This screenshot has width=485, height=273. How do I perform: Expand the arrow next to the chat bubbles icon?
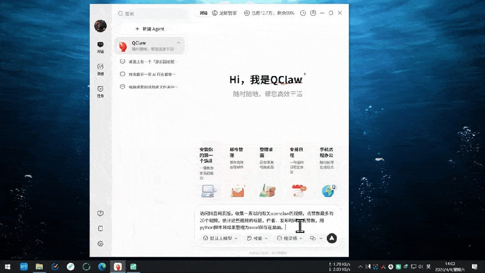[321, 238]
